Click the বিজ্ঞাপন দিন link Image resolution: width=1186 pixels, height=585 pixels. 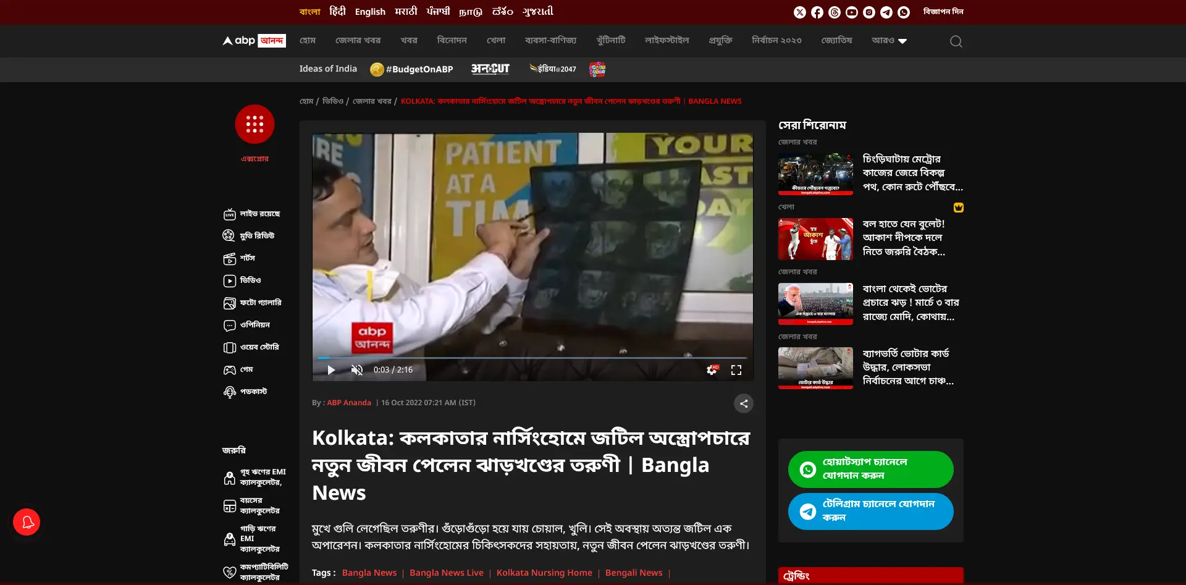click(943, 12)
